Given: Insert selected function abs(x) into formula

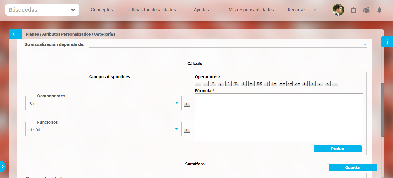Looking at the screenshot, I should tap(187, 130).
